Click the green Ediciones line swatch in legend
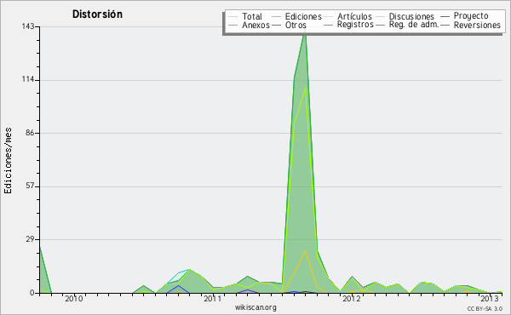The width and height of the screenshot is (511, 315). pos(276,16)
